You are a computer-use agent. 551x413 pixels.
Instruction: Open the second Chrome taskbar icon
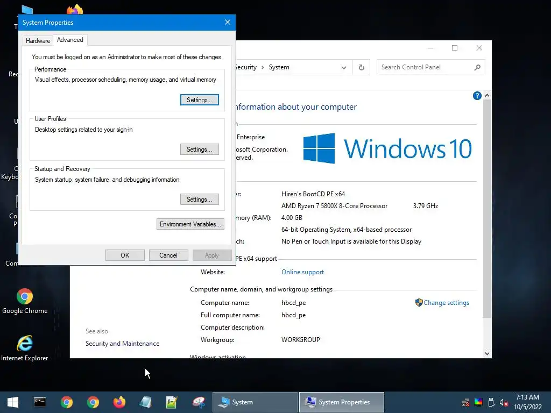tap(93, 402)
